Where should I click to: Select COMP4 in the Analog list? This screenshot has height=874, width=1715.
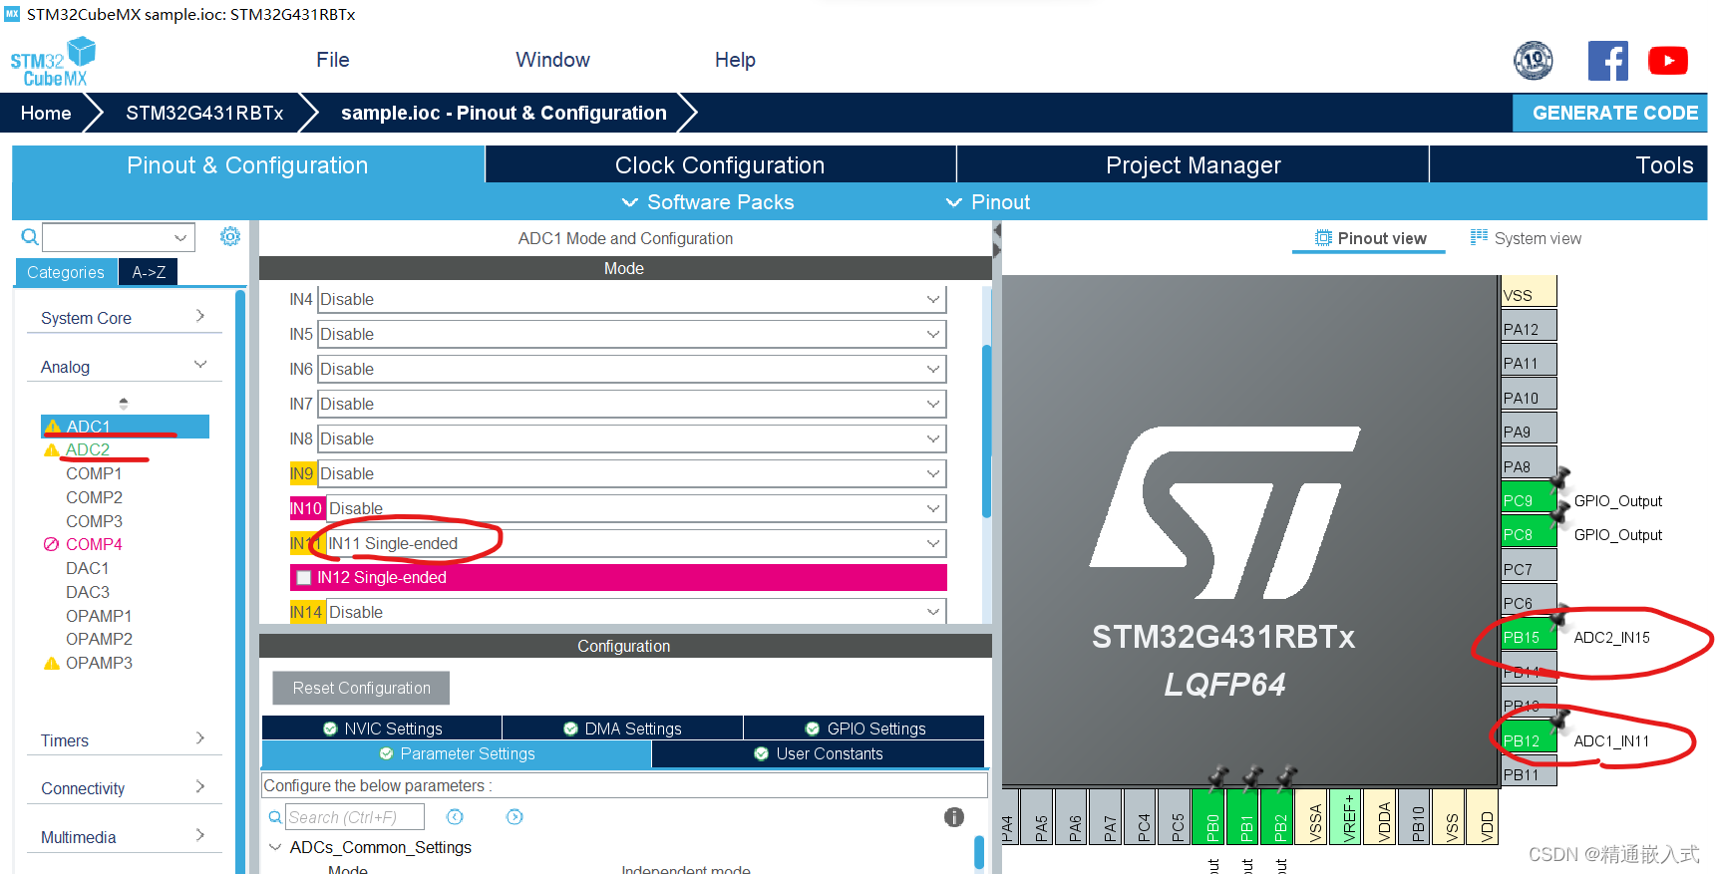click(94, 544)
